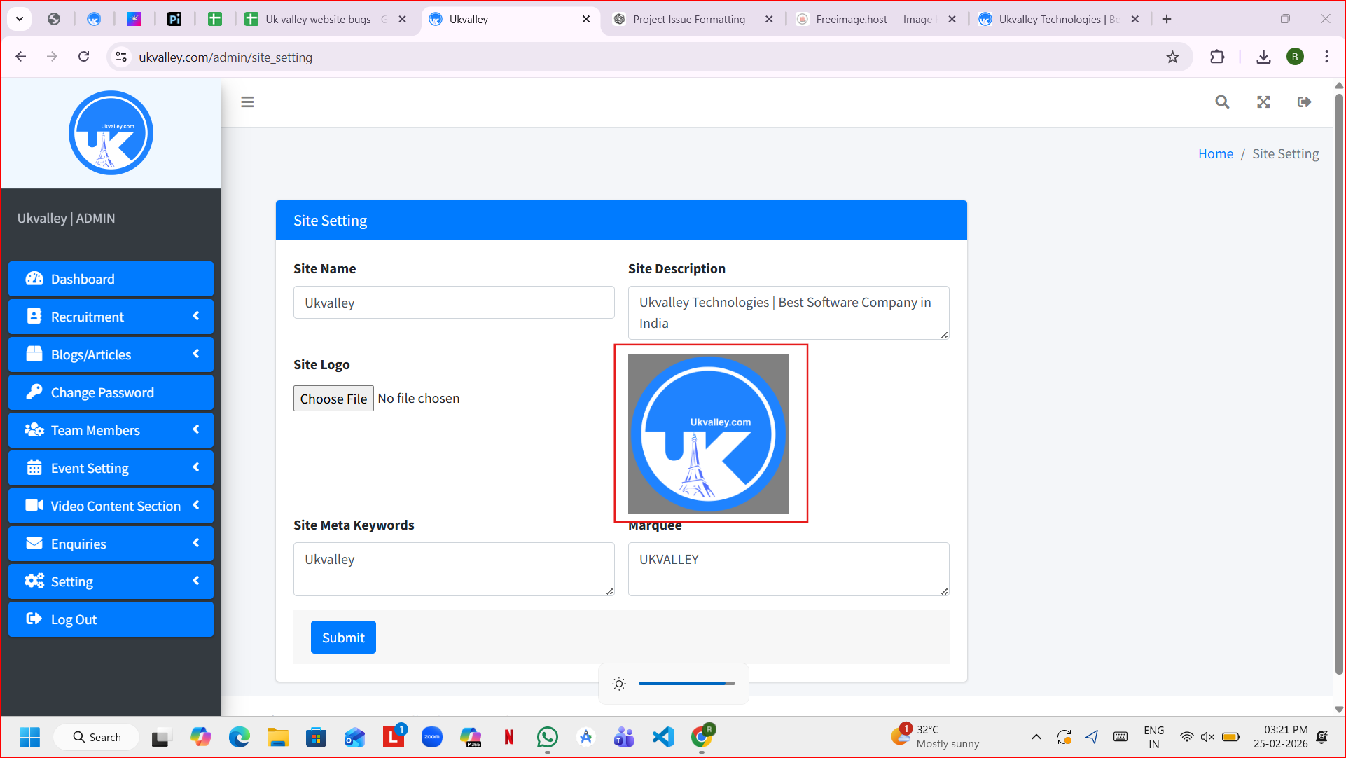Image resolution: width=1346 pixels, height=758 pixels.
Task: Expand the Setting sidebar menu
Action: (x=111, y=581)
